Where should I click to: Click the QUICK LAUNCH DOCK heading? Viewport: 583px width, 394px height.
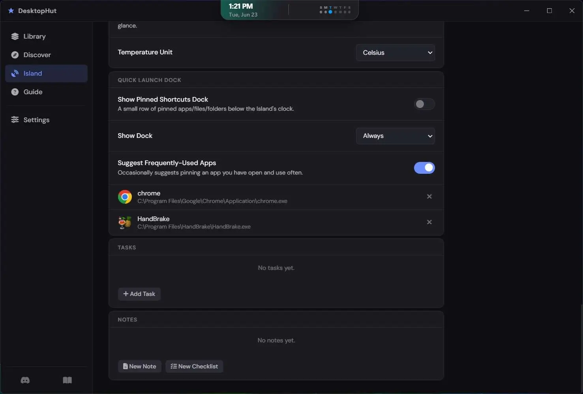tap(149, 80)
